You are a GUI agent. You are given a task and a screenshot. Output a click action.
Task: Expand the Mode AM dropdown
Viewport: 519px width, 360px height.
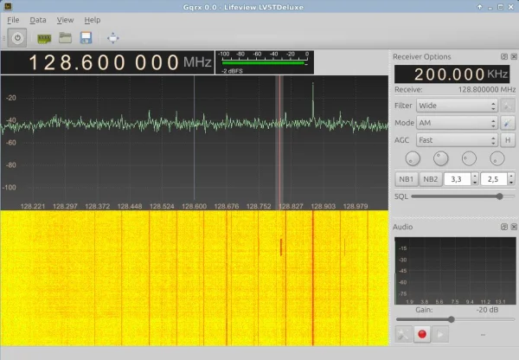[x=456, y=123]
